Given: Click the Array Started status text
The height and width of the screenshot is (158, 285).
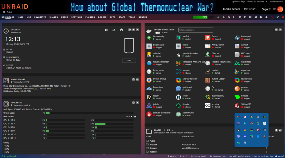Looking at the screenshot, I should (x=9, y=156).
